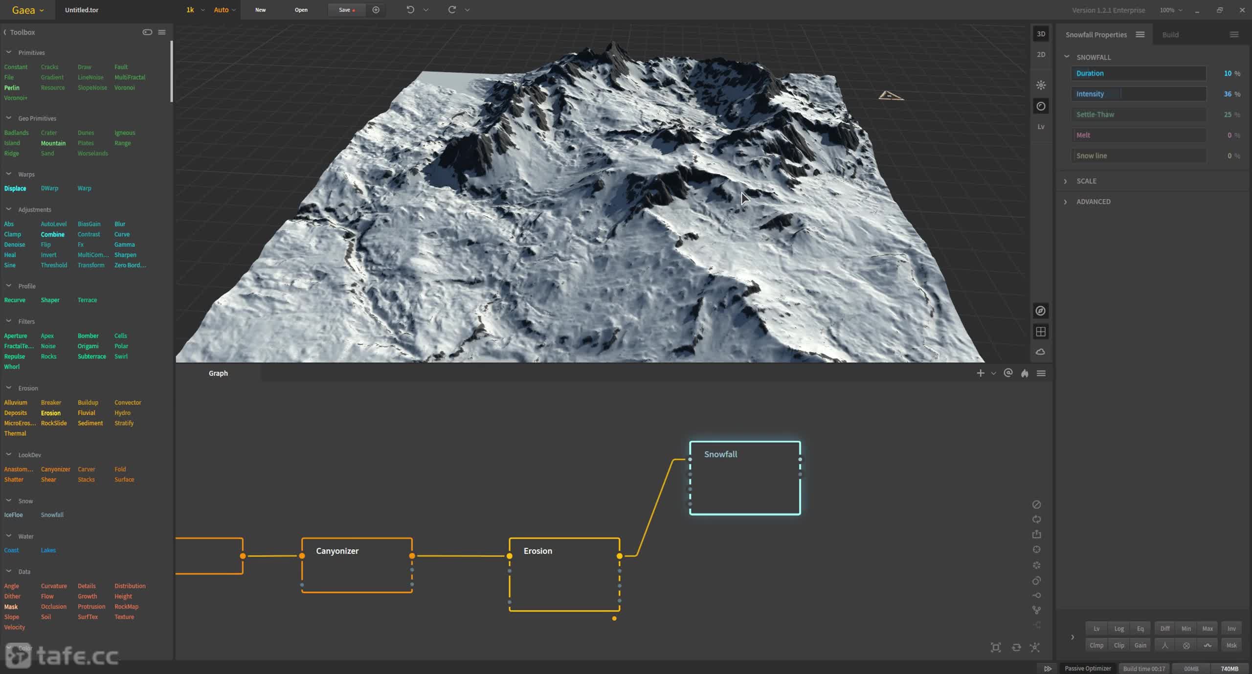Click the cloud icon beside viewport
1252x674 pixels.
pos(1041,352)
